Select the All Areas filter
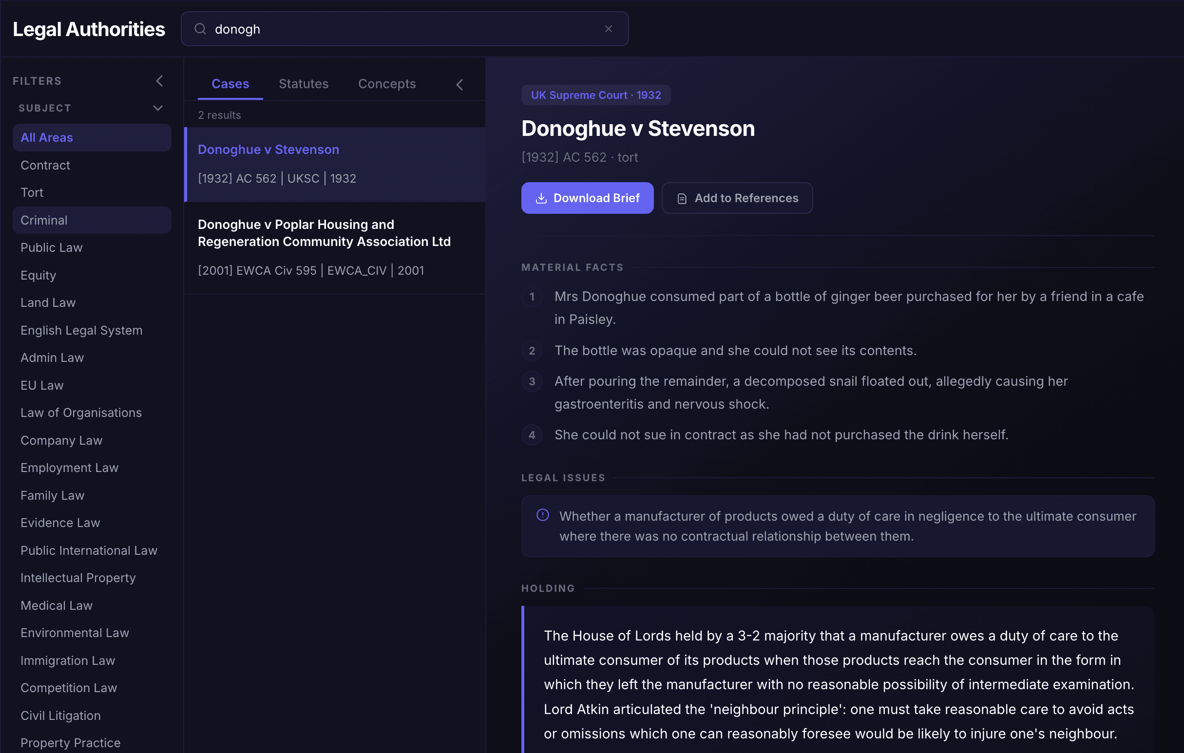The height and width of the screenshot is (753, 1184). [92, 138]
